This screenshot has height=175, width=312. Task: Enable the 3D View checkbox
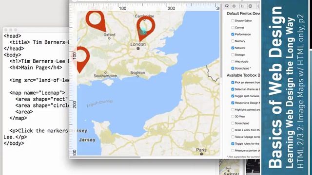[x=233, y=117]
